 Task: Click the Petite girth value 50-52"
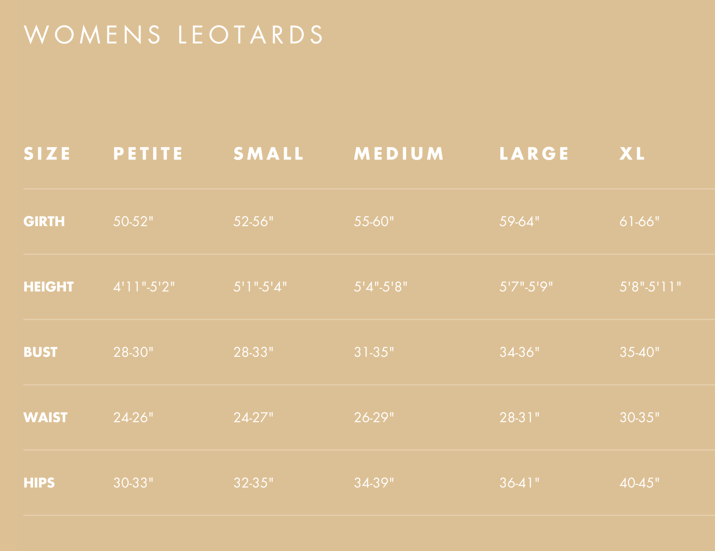(133, 222)
